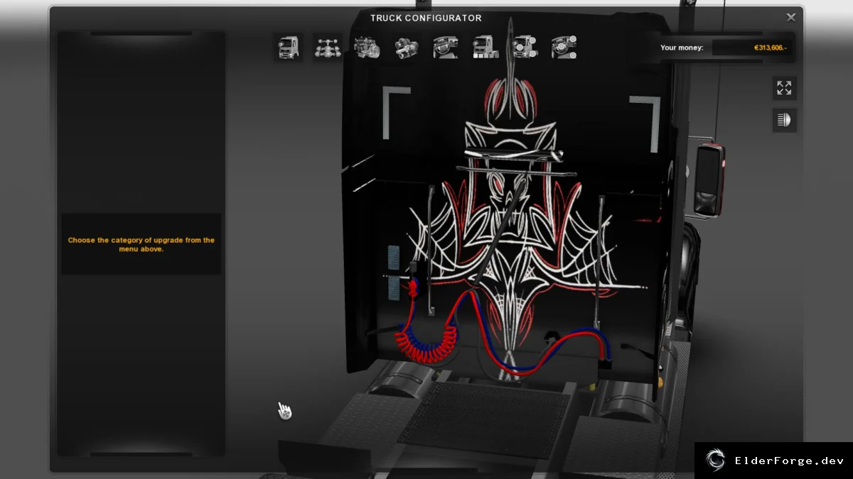Click the "Your money:" label

tap(682, 48)
